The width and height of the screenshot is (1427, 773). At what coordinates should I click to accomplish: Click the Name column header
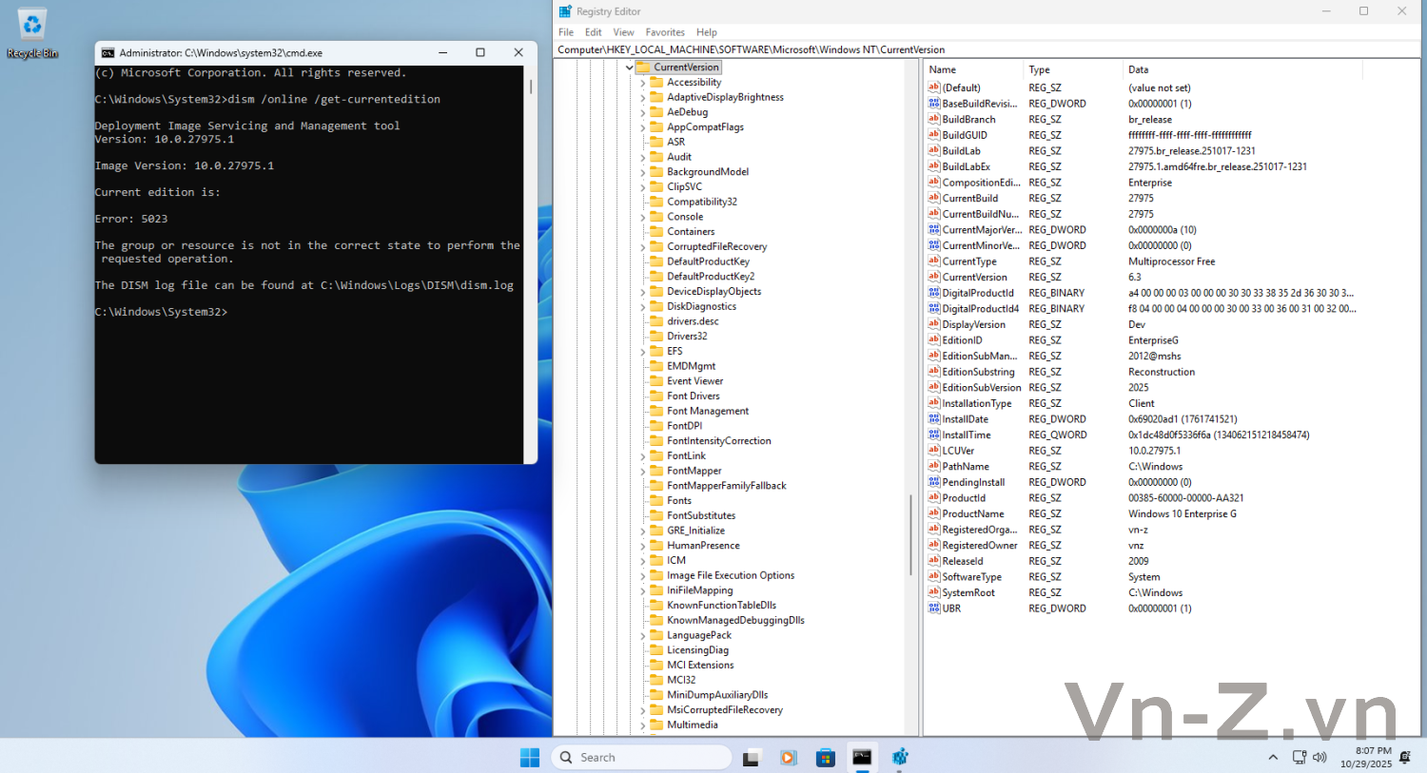click(x=942, y=69)
